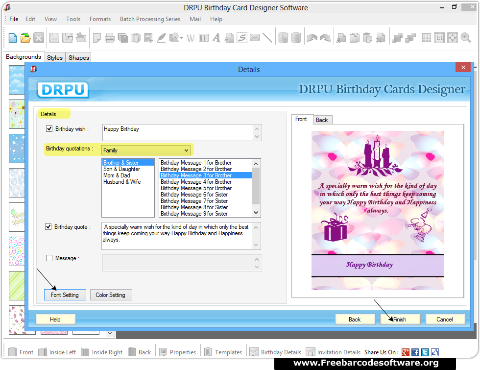Uncheck the Birthday wish checkbox
The width and height of the screenshot is (480, 370).
click(x=49, y=128)
